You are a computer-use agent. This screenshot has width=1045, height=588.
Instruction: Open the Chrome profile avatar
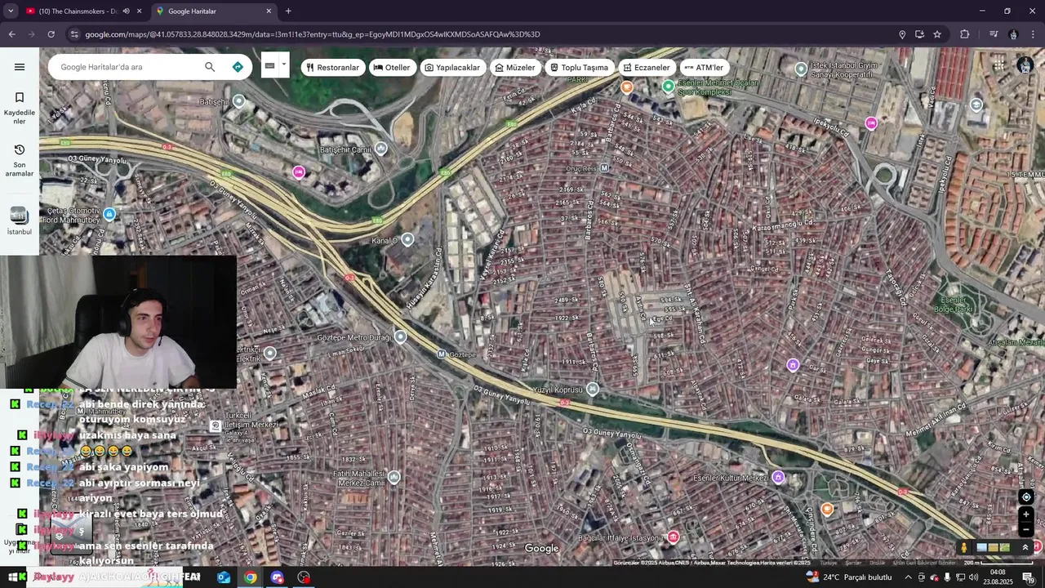[x=1013, y=34]
